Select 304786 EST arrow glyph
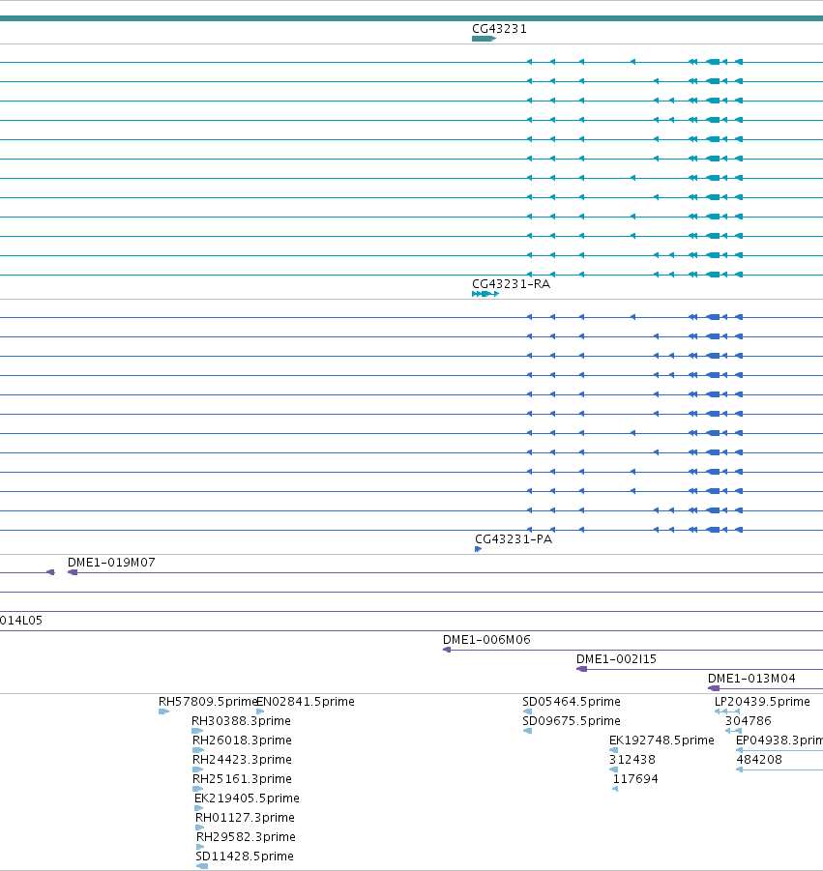Image resolution: width=823 pixels, height=871 pixels. [x=733, y=731]
